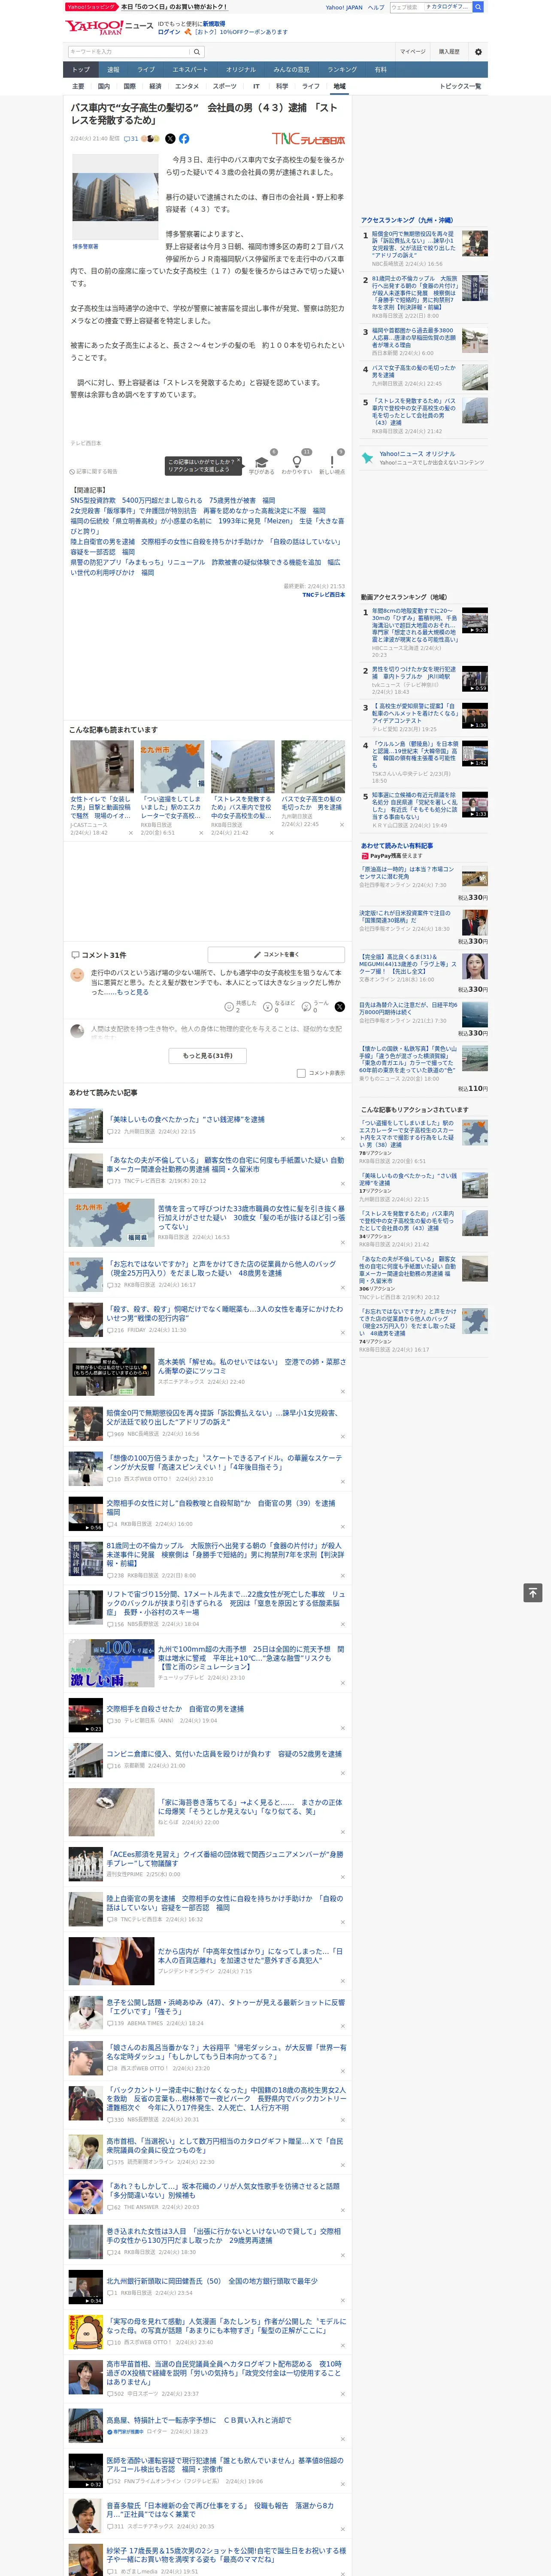551x2576 pixels.
Task: Click the 博多警察署 photo caption link
Action: tap(86, 246)
